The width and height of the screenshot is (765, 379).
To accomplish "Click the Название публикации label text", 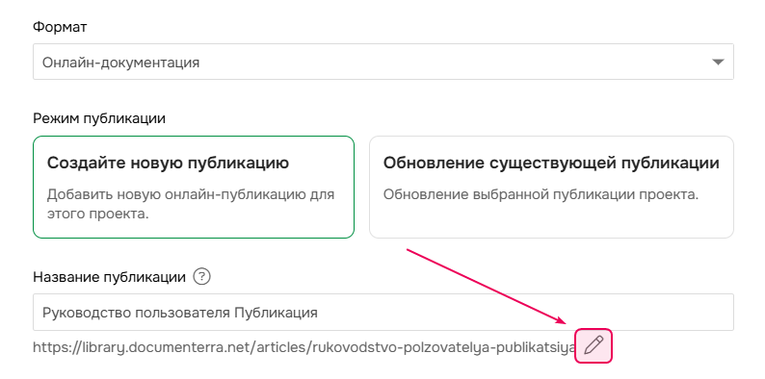I will click(x=109, y=277).
